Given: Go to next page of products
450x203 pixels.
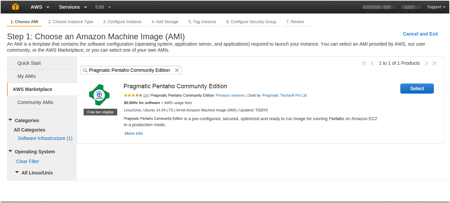Looking at the screenshot, I should coord(426,63).
